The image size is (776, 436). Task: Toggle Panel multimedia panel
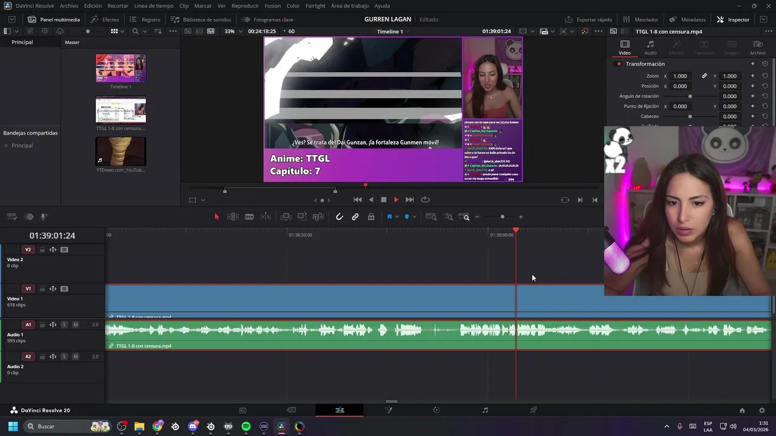click(x=54, y=19)
